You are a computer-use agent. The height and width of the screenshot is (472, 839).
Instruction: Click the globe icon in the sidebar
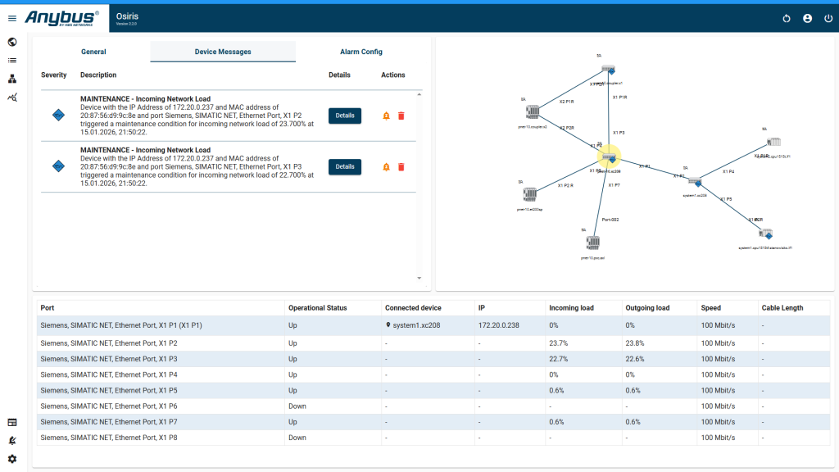pyautogui.click(x=11, y=42)
